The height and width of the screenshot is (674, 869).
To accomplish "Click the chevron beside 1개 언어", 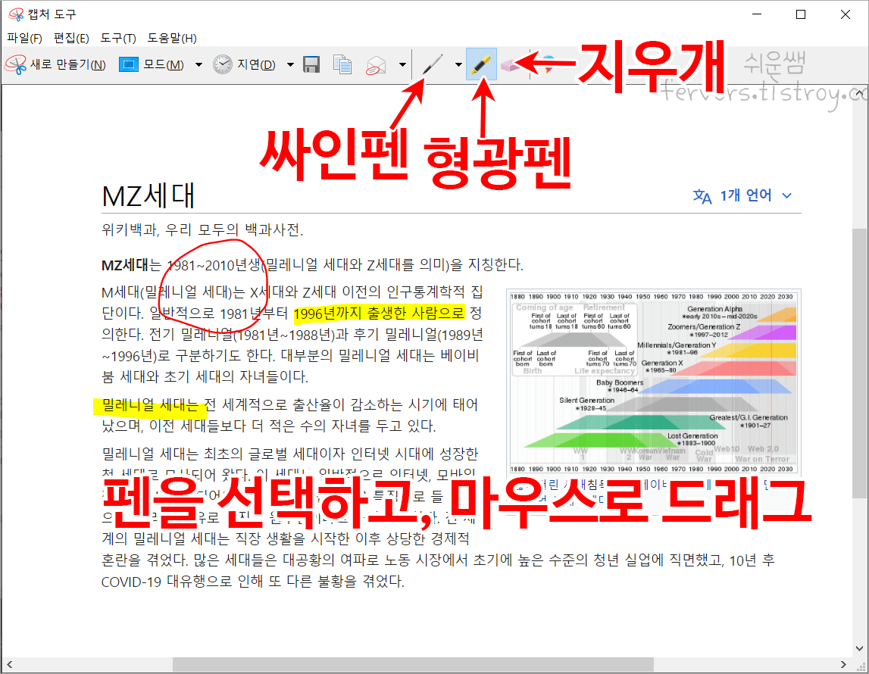I will (x=786, y=195).
